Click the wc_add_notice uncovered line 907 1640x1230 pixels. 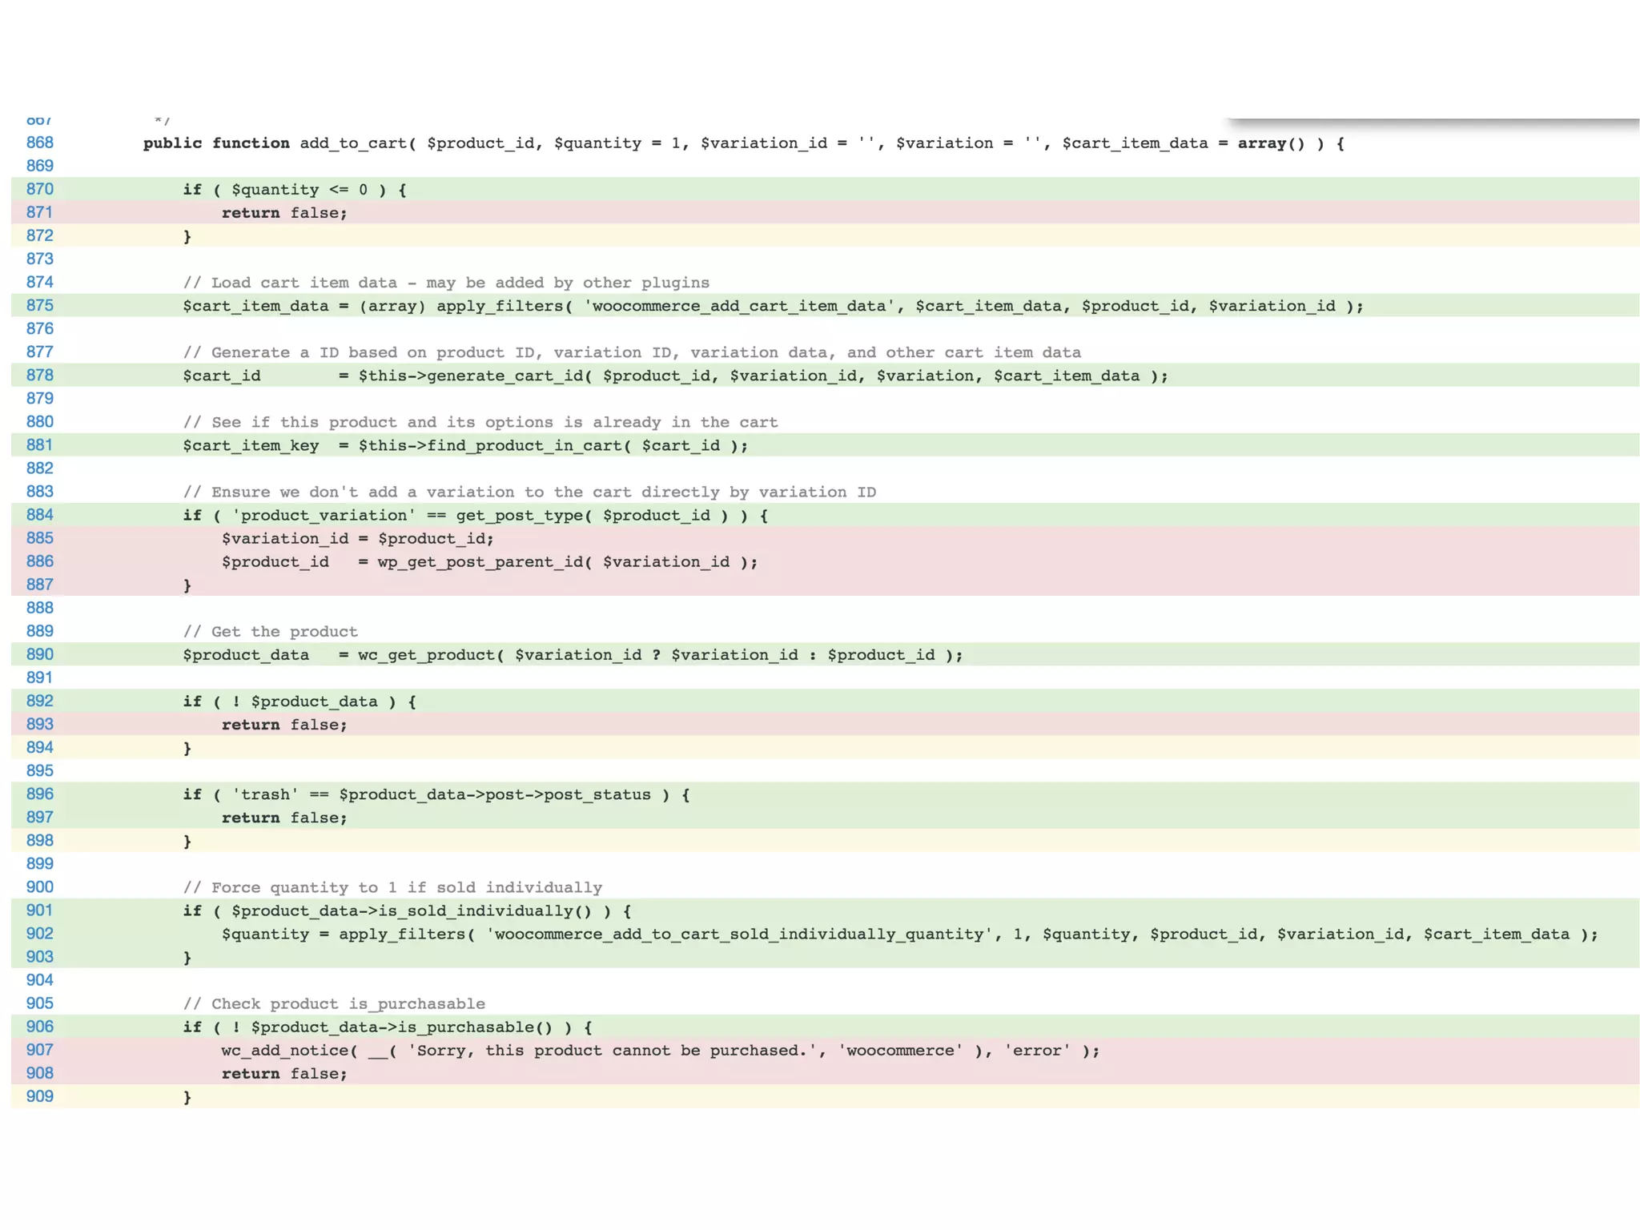[x=284, y=1051]
